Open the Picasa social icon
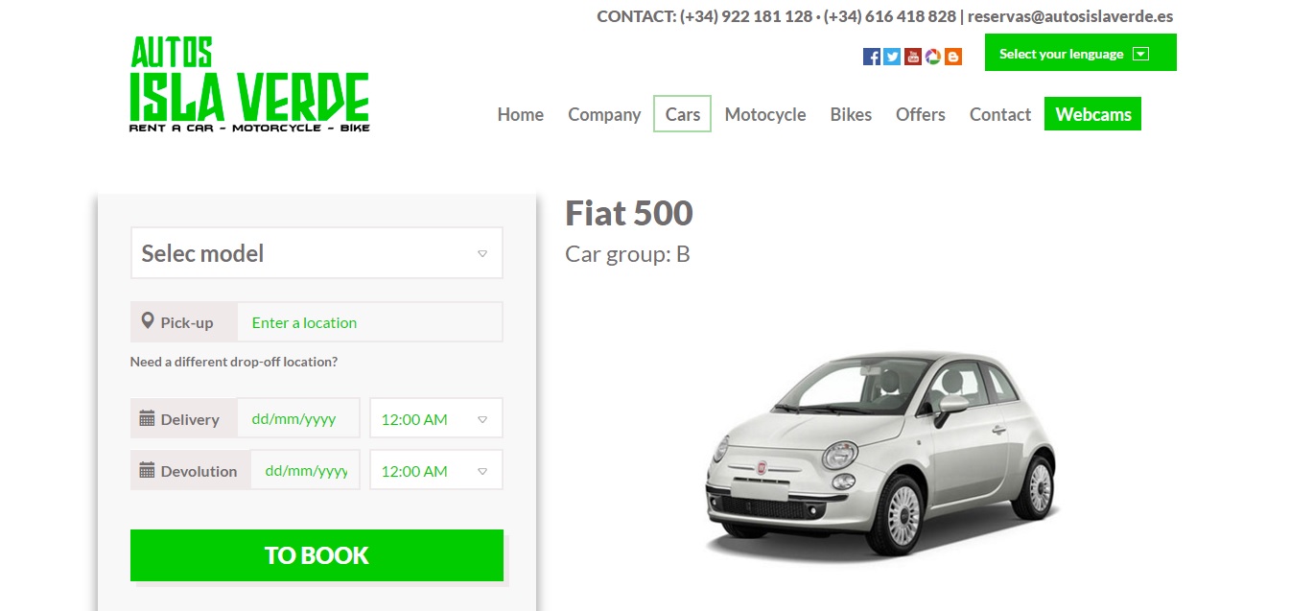Screen dimensions: 1290x611 pos(932,57)
